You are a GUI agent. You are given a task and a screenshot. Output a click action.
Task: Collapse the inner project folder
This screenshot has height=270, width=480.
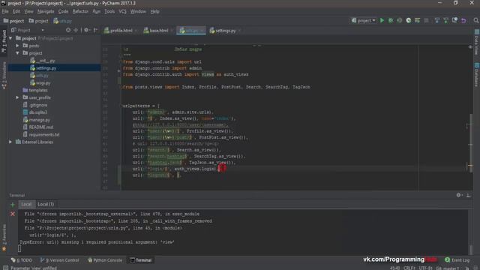(x=18, y=53)
